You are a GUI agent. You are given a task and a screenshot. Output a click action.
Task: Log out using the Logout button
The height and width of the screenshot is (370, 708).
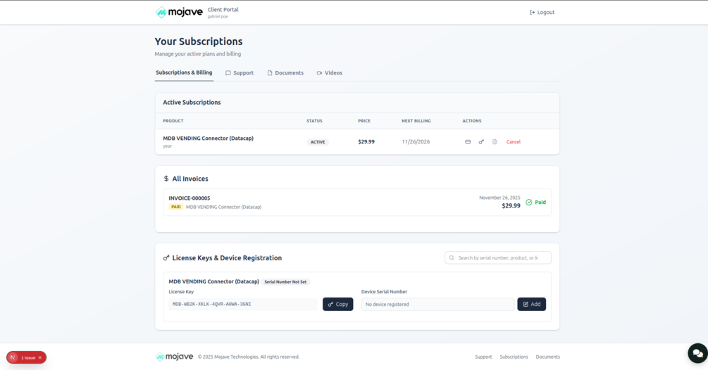(x=542, y=12)
